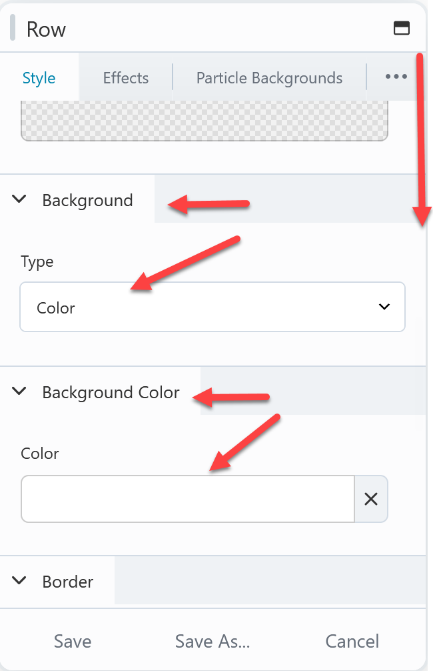Click the Cancel button
Image resolution: width=433 pixels, height=671 pixels.
352,641
